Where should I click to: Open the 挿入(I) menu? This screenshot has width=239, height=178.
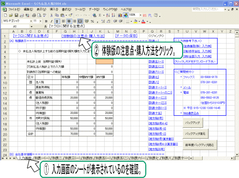pyautogui.click(x=54, y=10)
